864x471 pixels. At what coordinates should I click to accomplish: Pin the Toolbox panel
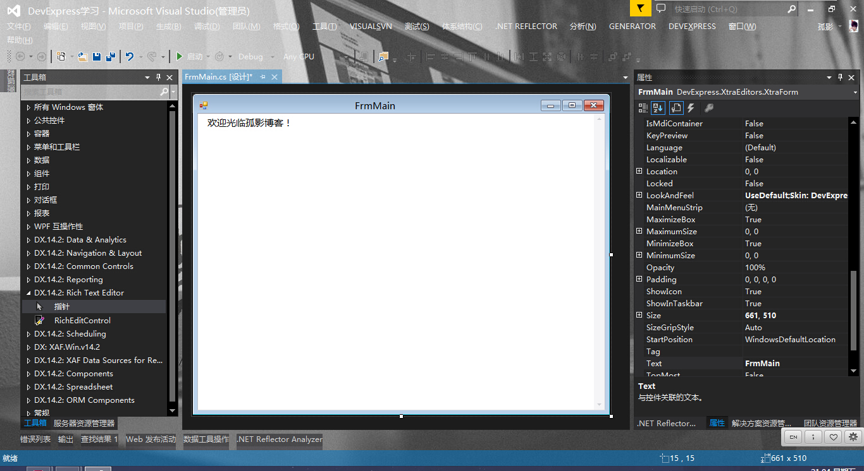[158, 77]
